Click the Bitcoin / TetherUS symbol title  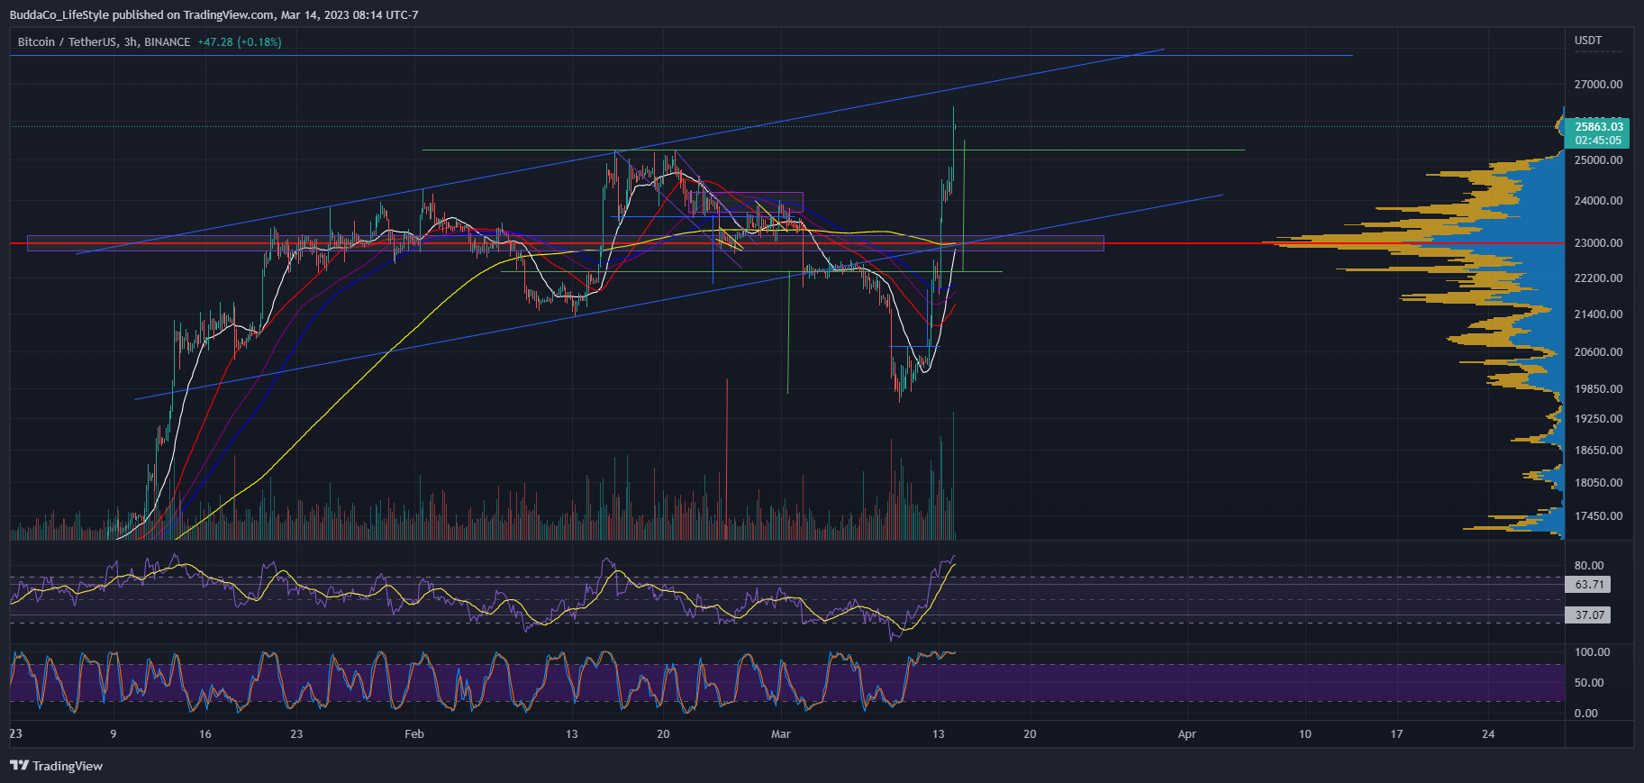coord(68,42)
